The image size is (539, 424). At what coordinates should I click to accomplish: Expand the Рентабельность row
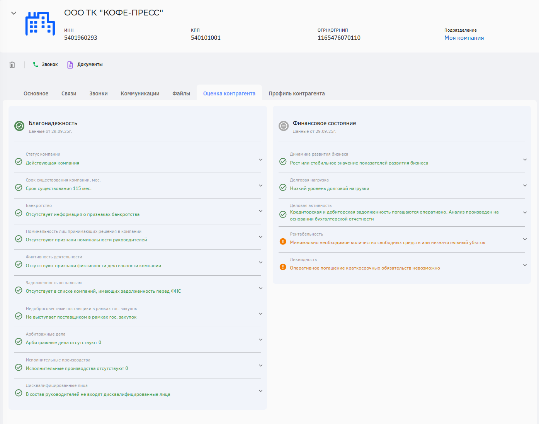[x=525, y=239]
